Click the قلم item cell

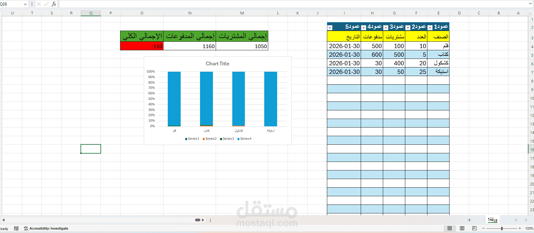pyautogui.click(x=438, y=46)
